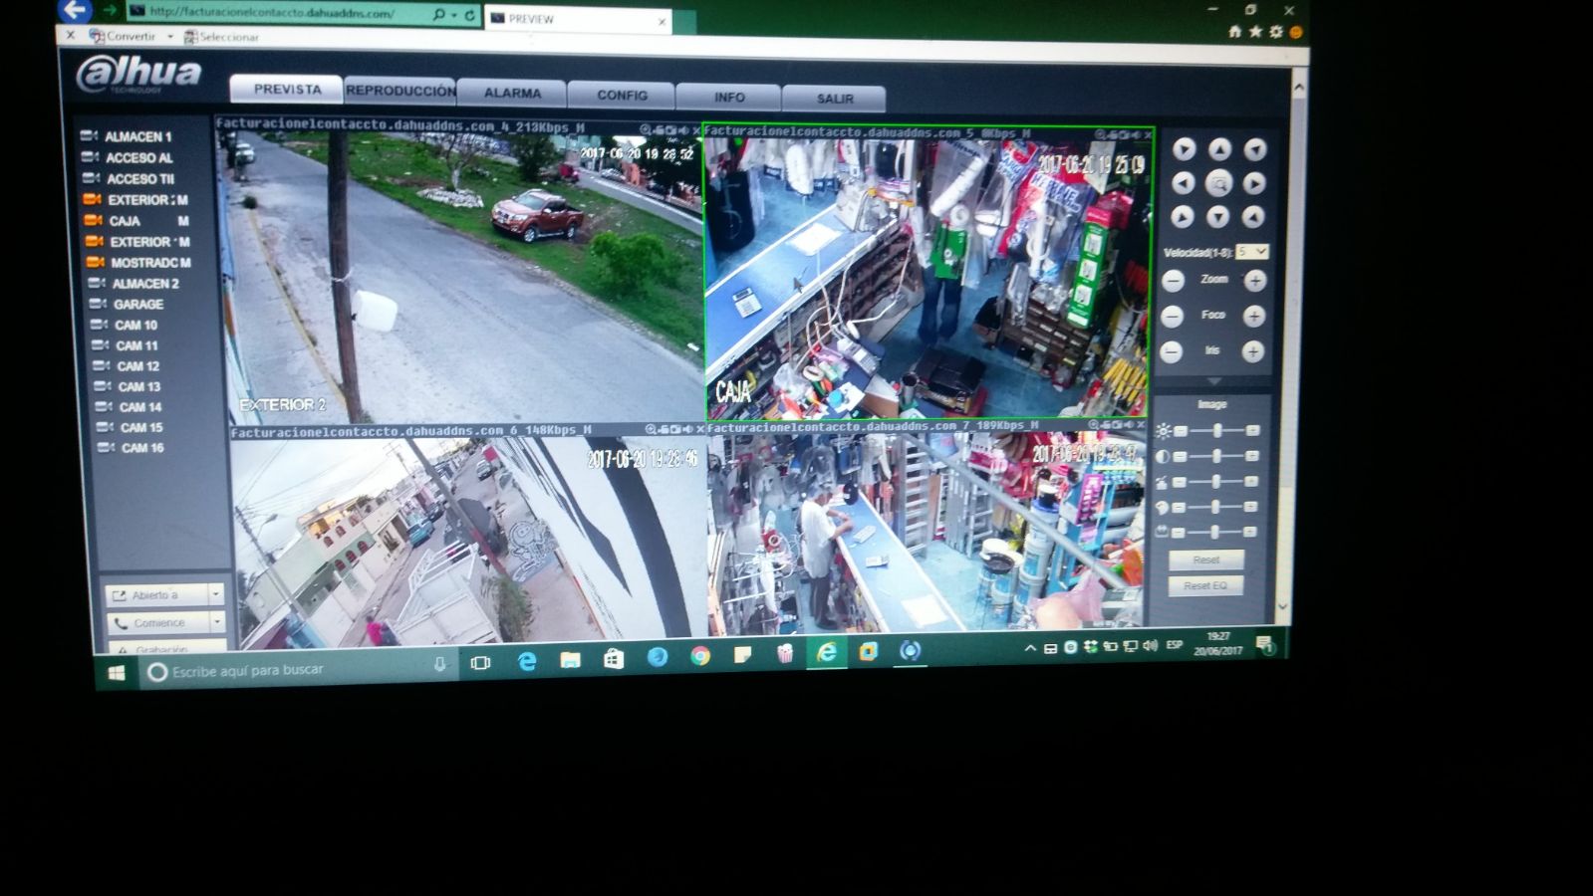Increase Iris with the plus button
1593x896 pixels.
coord(1253,351)
